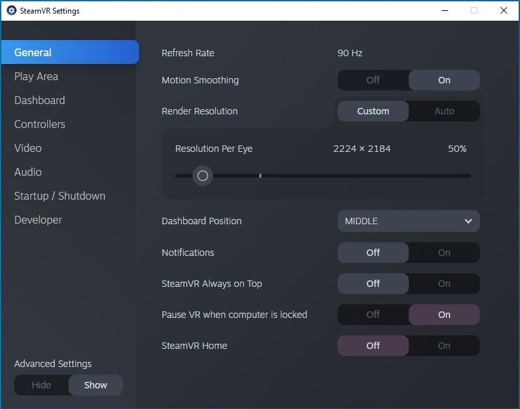Open the Developer settings tab
The width and height of the screenshot is (520, 409).
coord(38,220)
